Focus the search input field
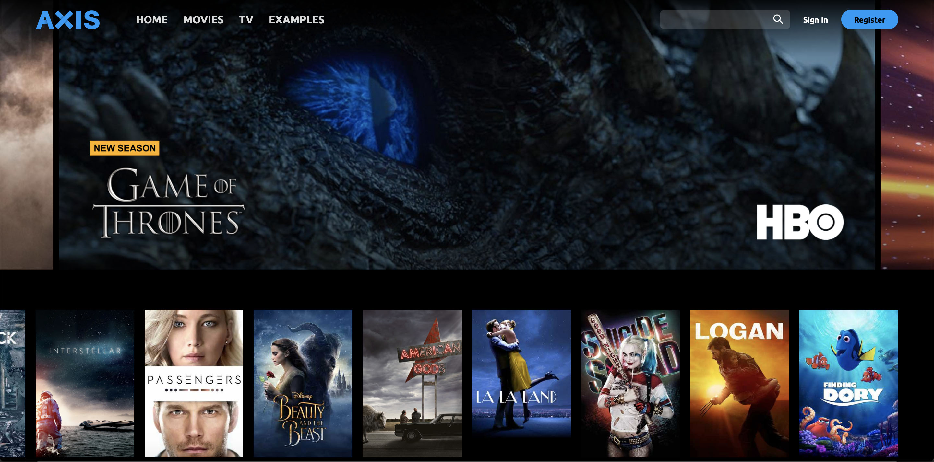Image resolution: width=934 pixels, height=462 pixels. tap(724, 19)
